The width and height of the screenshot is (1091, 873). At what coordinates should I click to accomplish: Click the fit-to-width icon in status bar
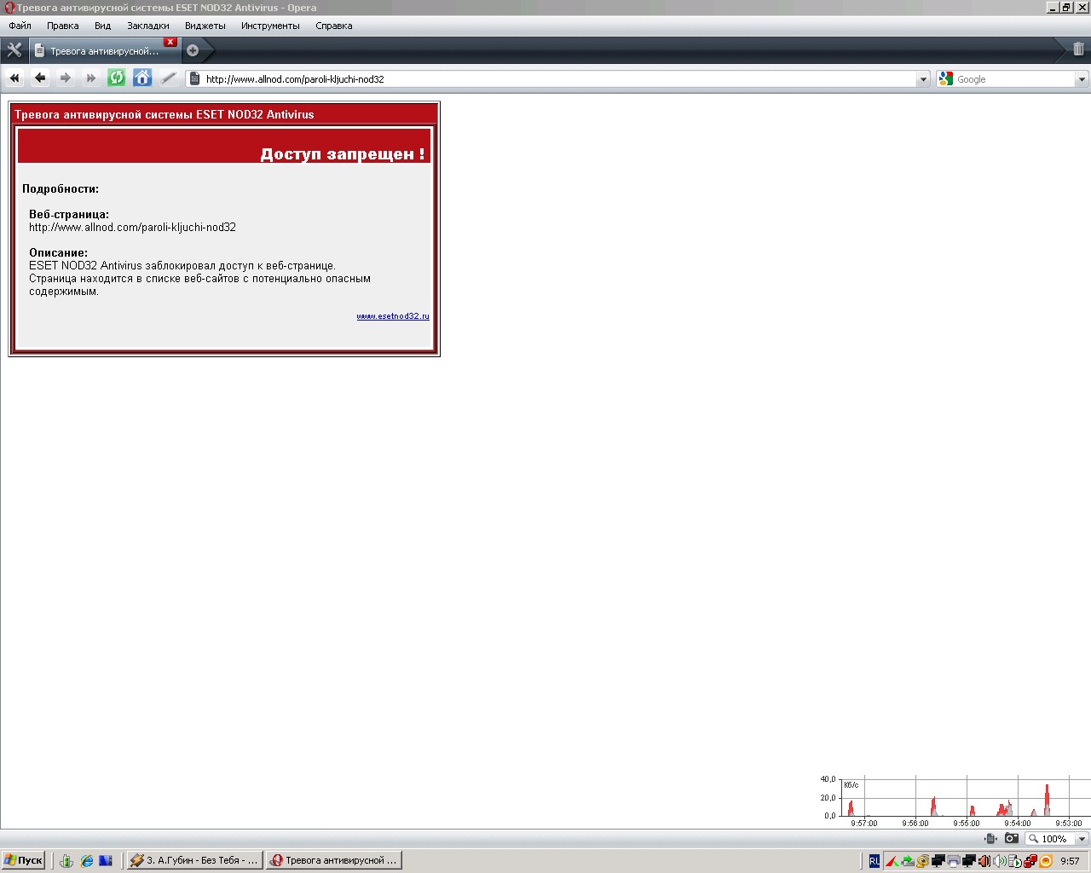990,839
